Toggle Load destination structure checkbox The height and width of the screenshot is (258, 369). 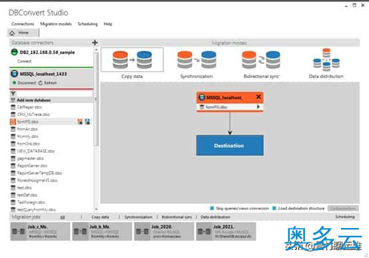[x=274, y=208]
